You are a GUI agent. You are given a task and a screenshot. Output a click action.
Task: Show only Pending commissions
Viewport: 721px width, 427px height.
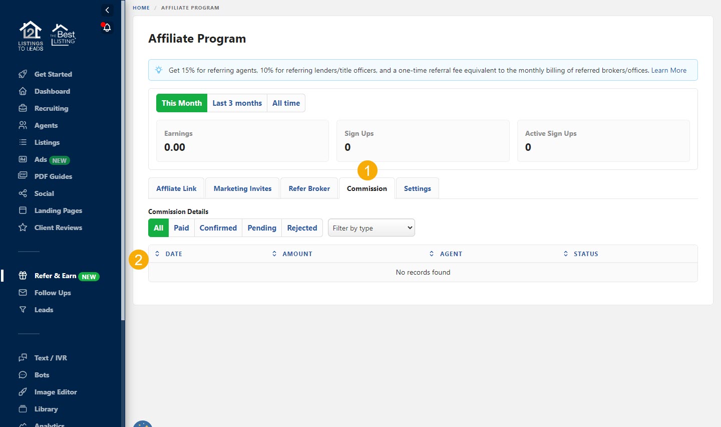pos(262,228)
